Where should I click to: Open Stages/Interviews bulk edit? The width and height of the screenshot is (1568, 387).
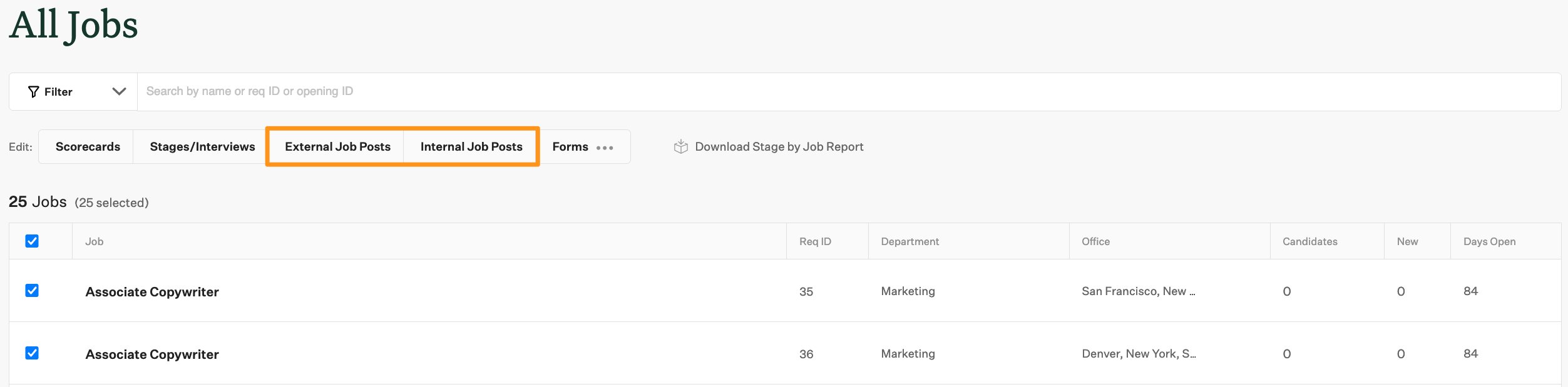pos(202,147)
